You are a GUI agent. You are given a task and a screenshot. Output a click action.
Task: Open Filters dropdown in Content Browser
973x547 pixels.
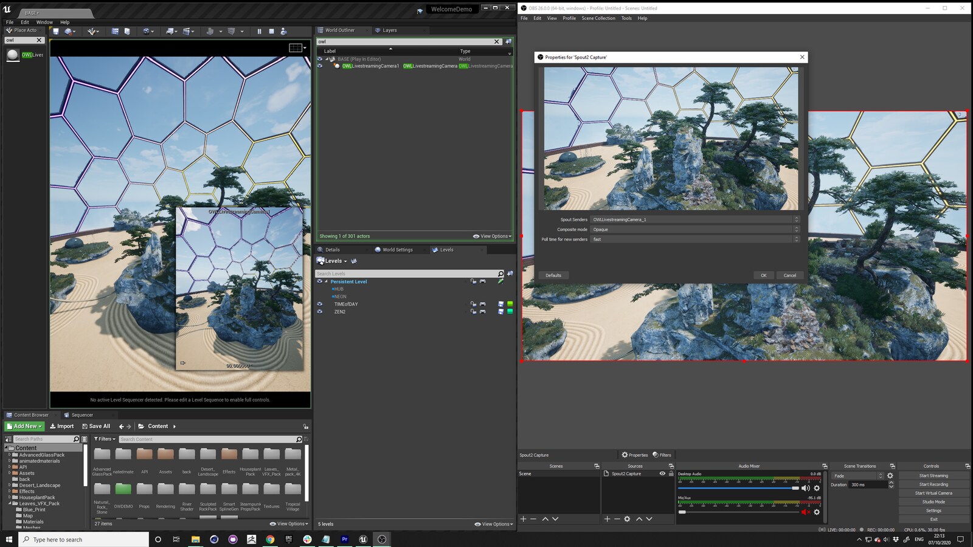(105, 439)
